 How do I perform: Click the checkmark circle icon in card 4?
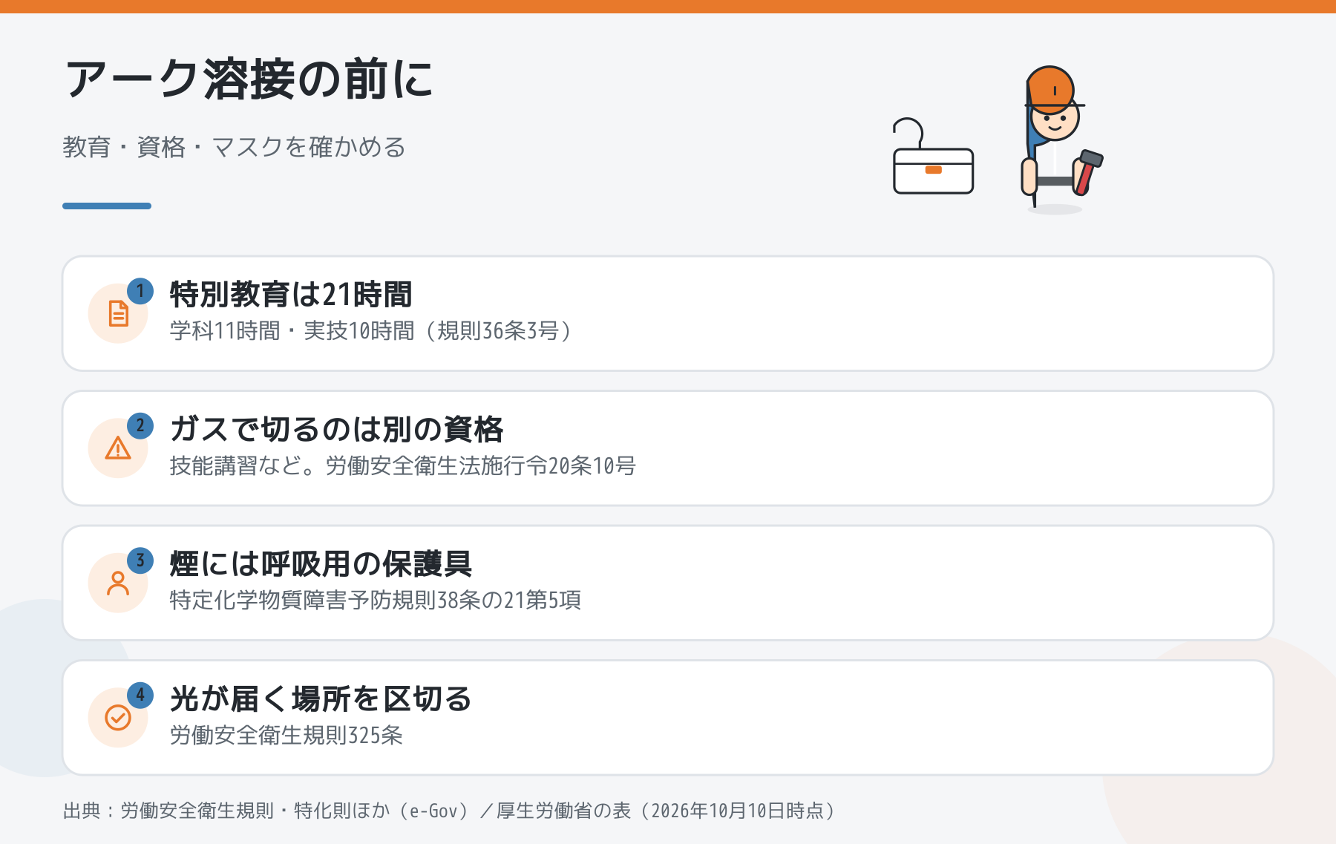pyautogui.click(x=118, y=718)
